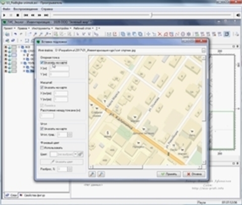Click the browse file button next to the file path
Screen dimensions: 242x205
204,50
